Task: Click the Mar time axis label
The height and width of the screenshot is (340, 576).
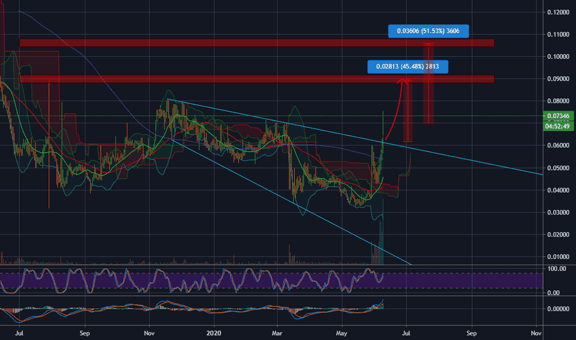Action: click(277, 333)
